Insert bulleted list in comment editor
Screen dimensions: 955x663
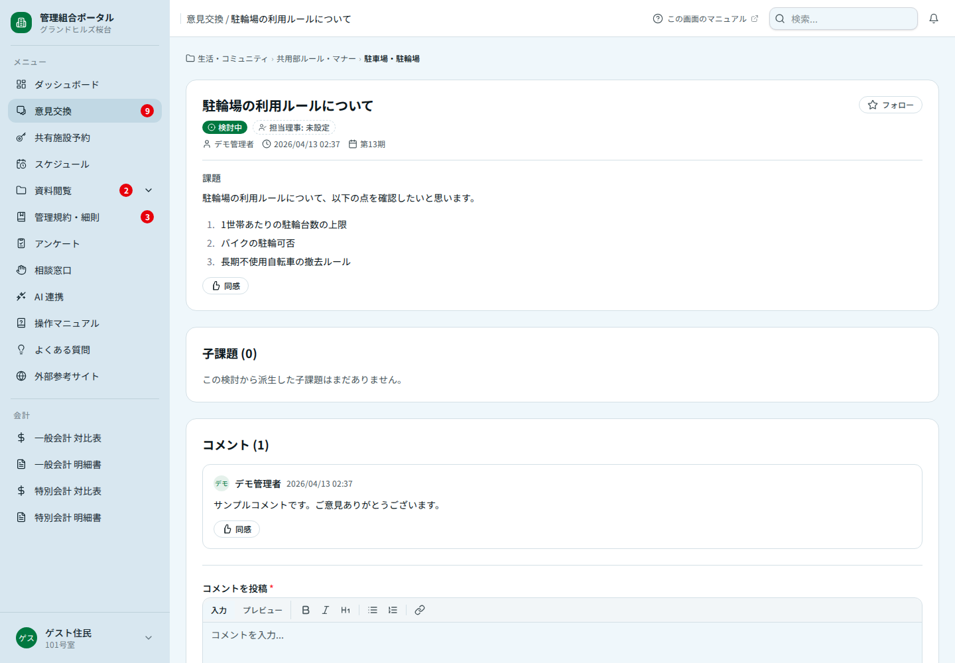point(373,610)
